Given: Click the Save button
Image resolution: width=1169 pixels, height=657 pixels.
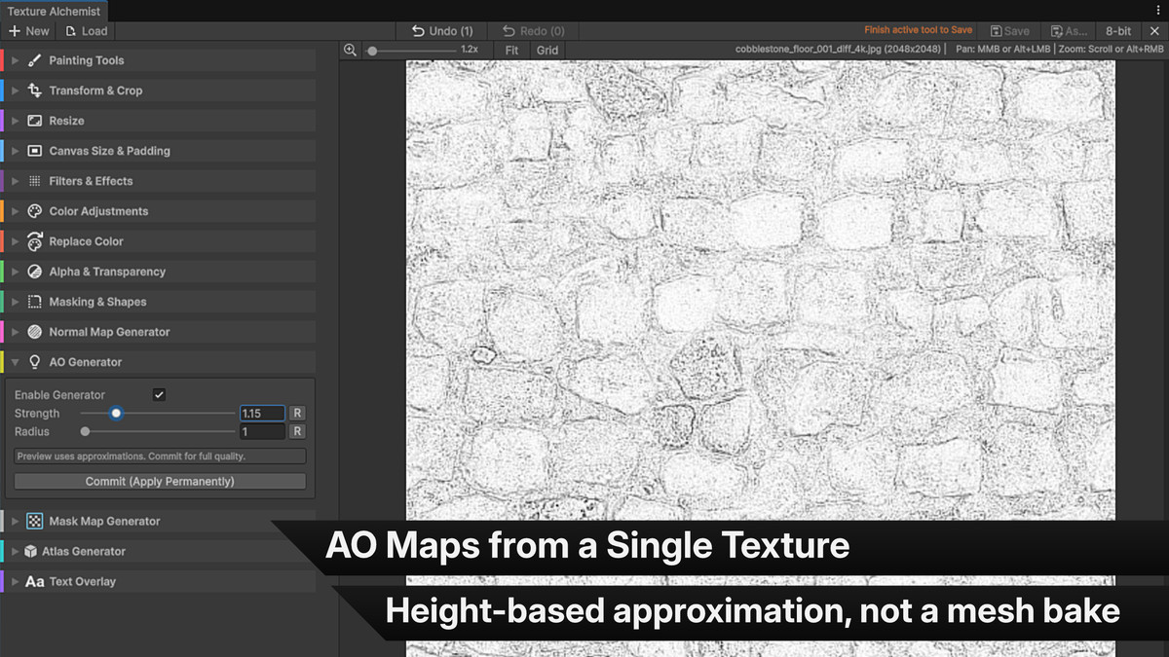Looking at the screenshot, I should pos(1010,31).
